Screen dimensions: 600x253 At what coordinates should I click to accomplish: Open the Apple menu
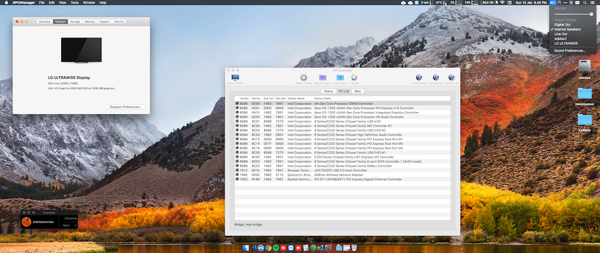[6, 2]
